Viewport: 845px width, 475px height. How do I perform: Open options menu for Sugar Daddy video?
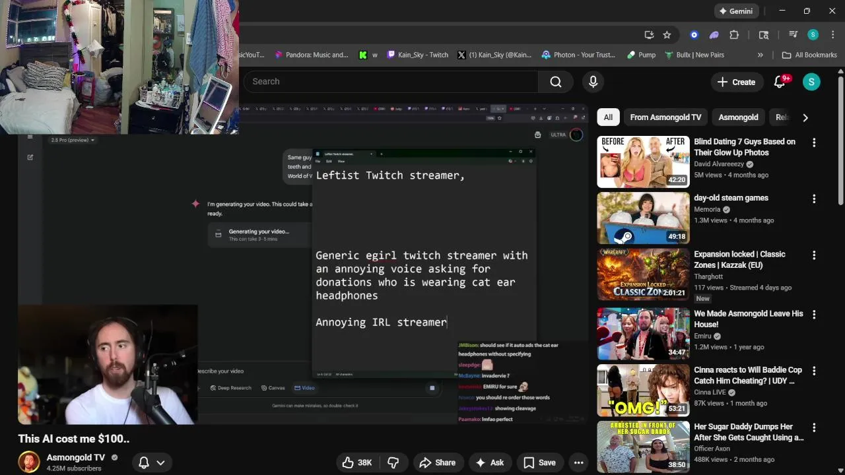pos(814,428)
